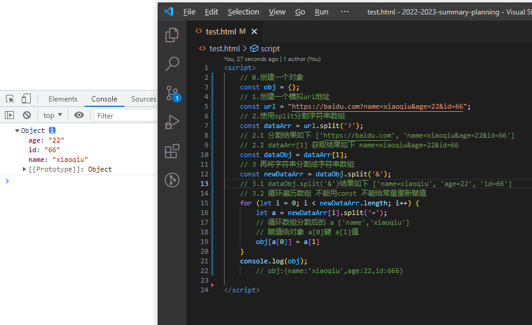
Task: Toggle live expression eye icon
Action: (x=79, y=115)
